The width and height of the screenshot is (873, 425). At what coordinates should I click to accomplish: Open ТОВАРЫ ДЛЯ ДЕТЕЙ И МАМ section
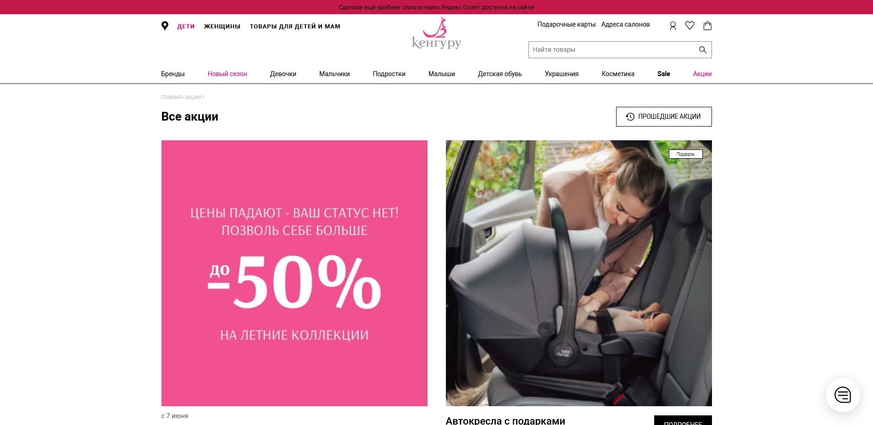click(295, 27)
